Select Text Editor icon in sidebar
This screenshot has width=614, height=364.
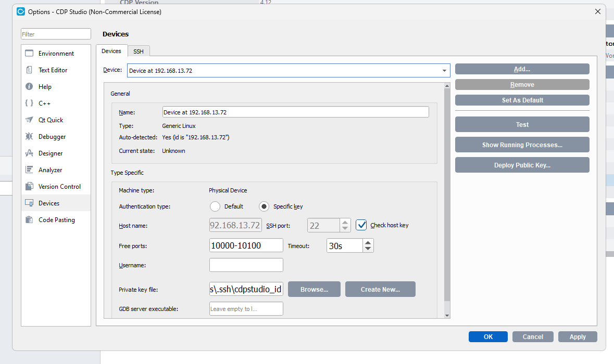[x=29, y=70]
